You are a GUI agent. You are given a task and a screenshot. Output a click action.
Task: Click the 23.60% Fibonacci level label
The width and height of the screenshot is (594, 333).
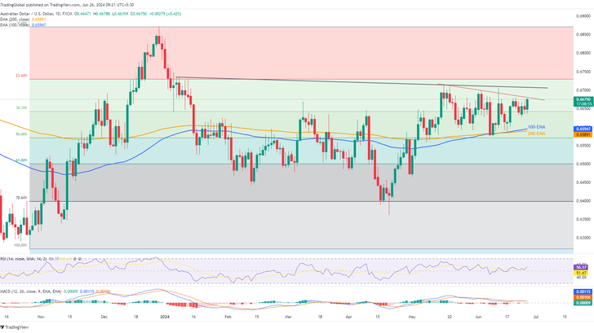coord(21,76)
